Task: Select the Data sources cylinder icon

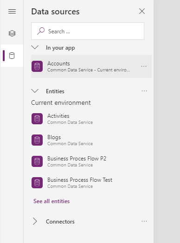Action: (12, 56)
